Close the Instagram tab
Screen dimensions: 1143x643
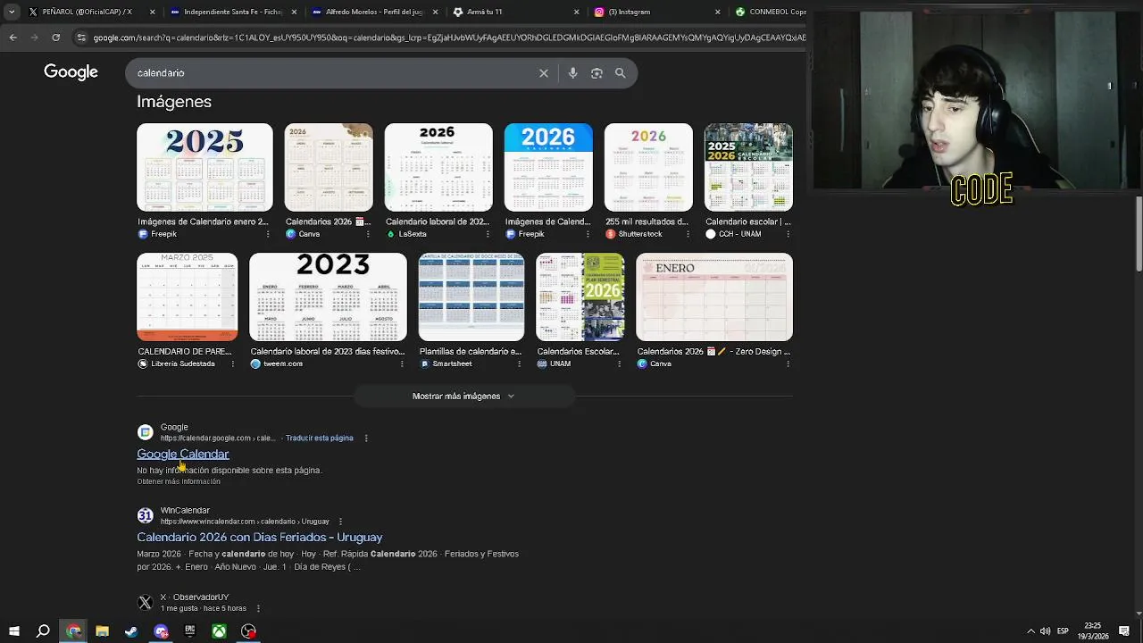(x=717, y=12)
